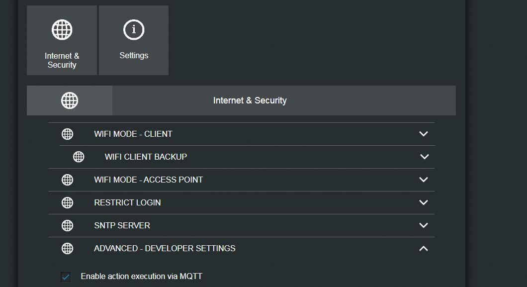The image size is (527, 287).
Task: Open the Internet & Security tile
Action: (62, 40)
